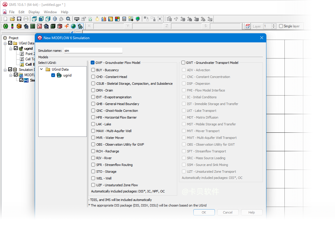Click the Print icon in the toolbar

click(x=26, y=19)
